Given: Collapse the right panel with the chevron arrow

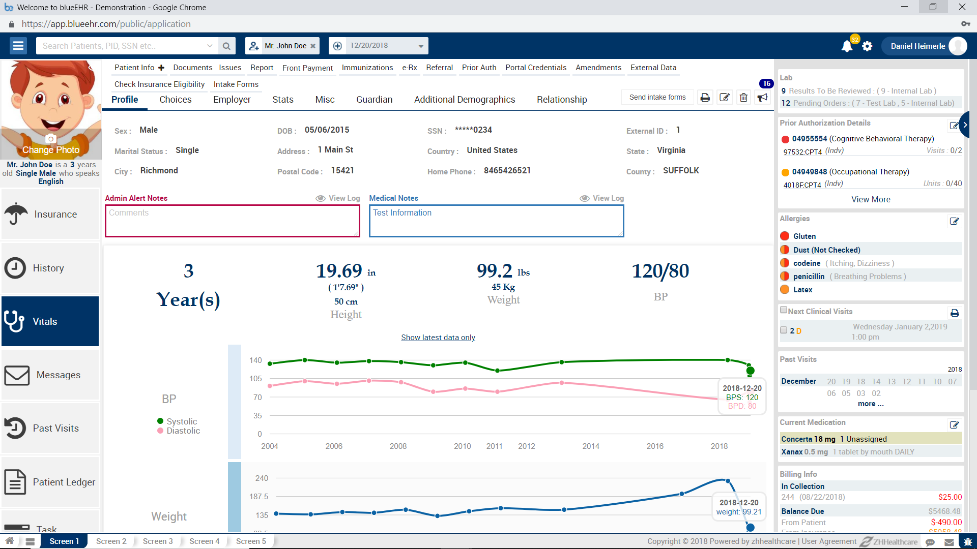Looking at the screenshot, I should tap(965, 125).
